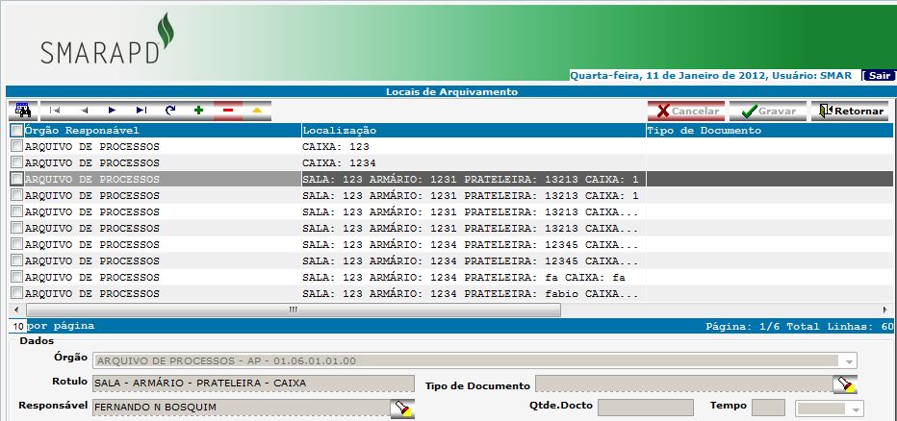897x421 pixels.
Task: Refresh the records list
Action: point(170,111)
